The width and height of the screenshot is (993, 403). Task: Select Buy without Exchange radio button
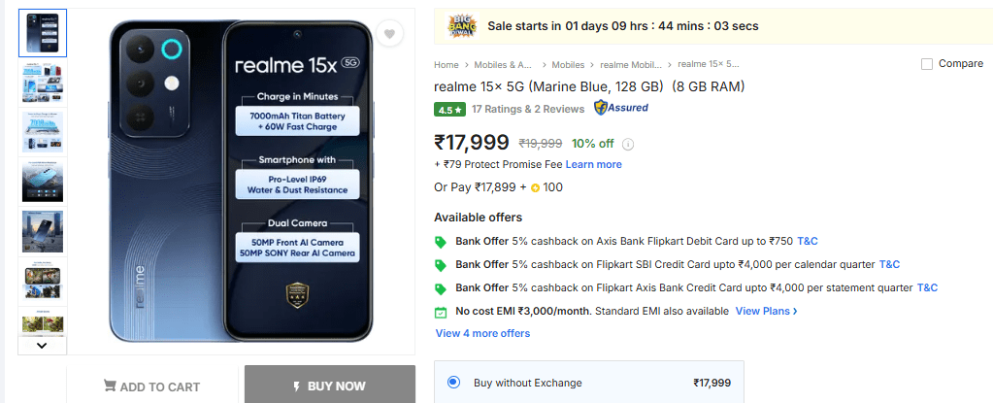453,383
